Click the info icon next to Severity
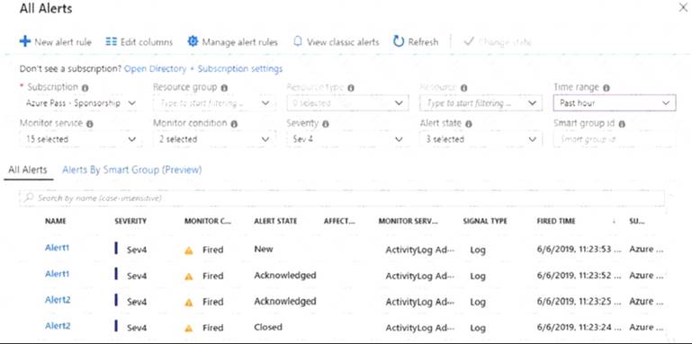The width and height of the screenshot is (692, 344). point(325,124)
